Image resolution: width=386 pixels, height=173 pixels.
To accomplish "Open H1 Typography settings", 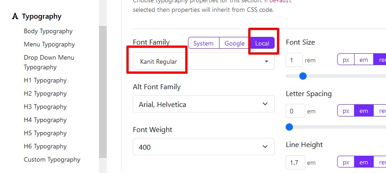I will tap(45, 81).
